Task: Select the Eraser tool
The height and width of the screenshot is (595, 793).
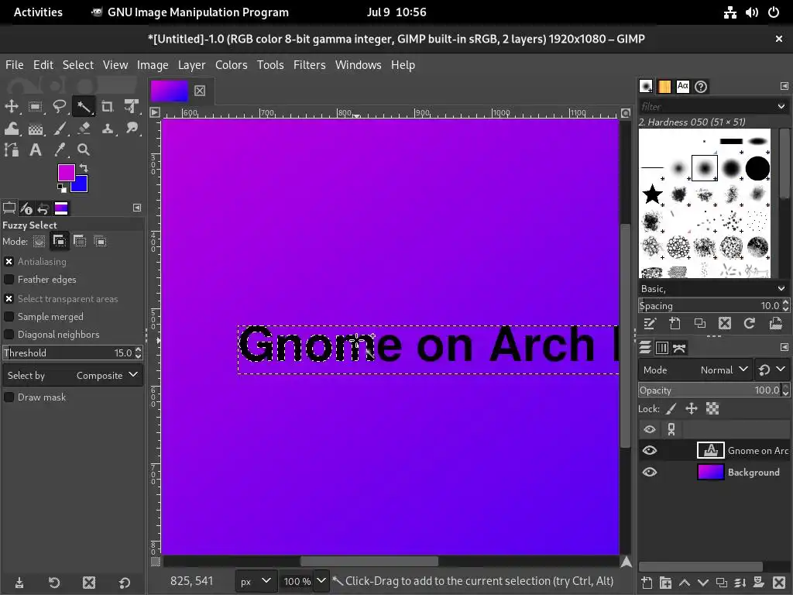Action: (x=84, y=128)
